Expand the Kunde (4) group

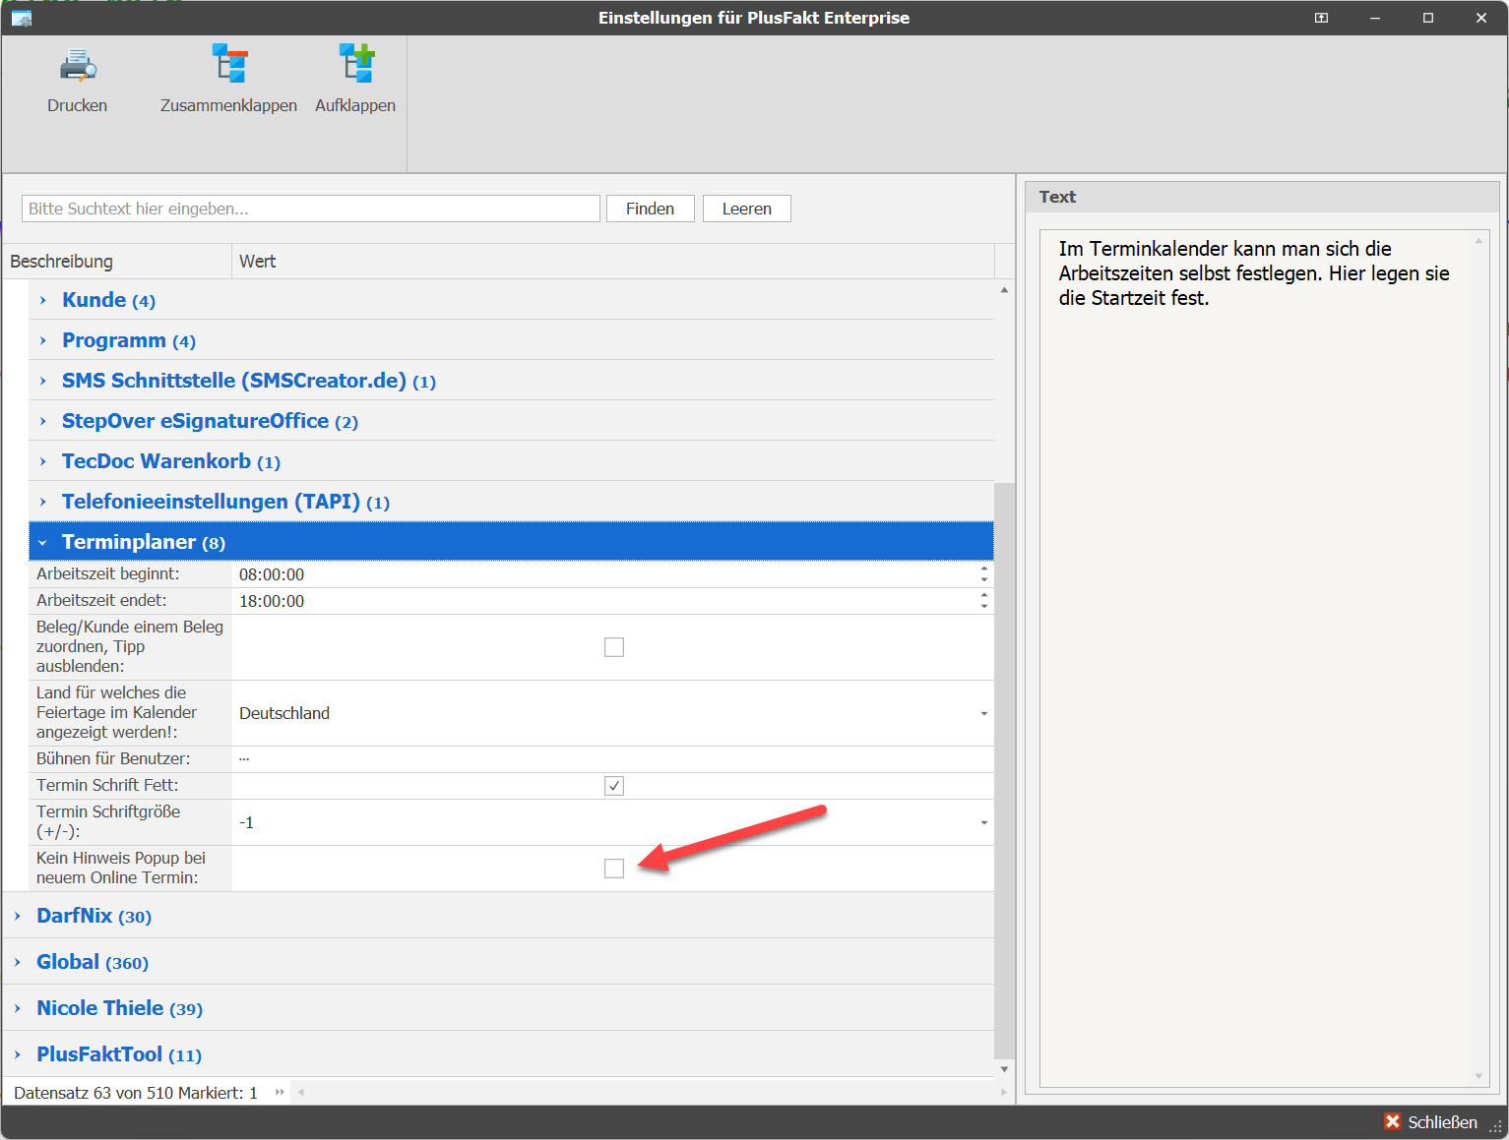[43, 300]
